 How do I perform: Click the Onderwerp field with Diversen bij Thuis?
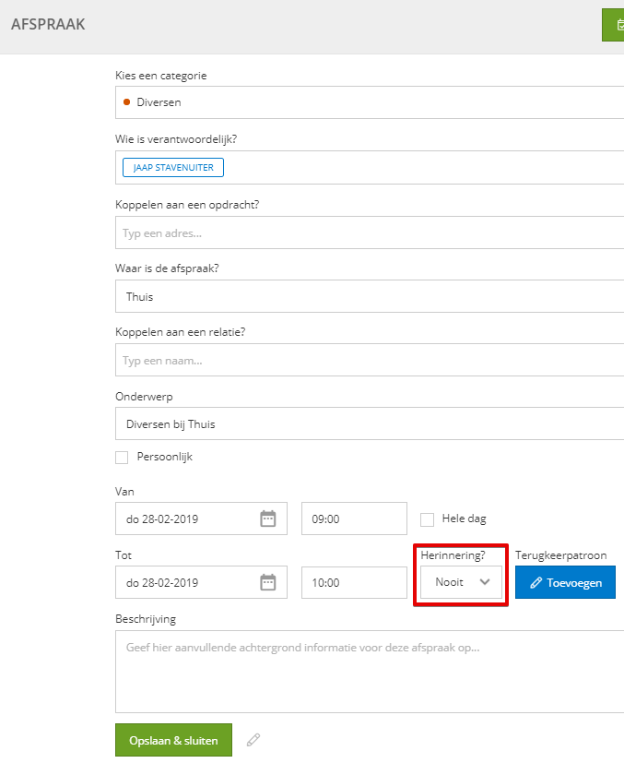tap(370, 423)
